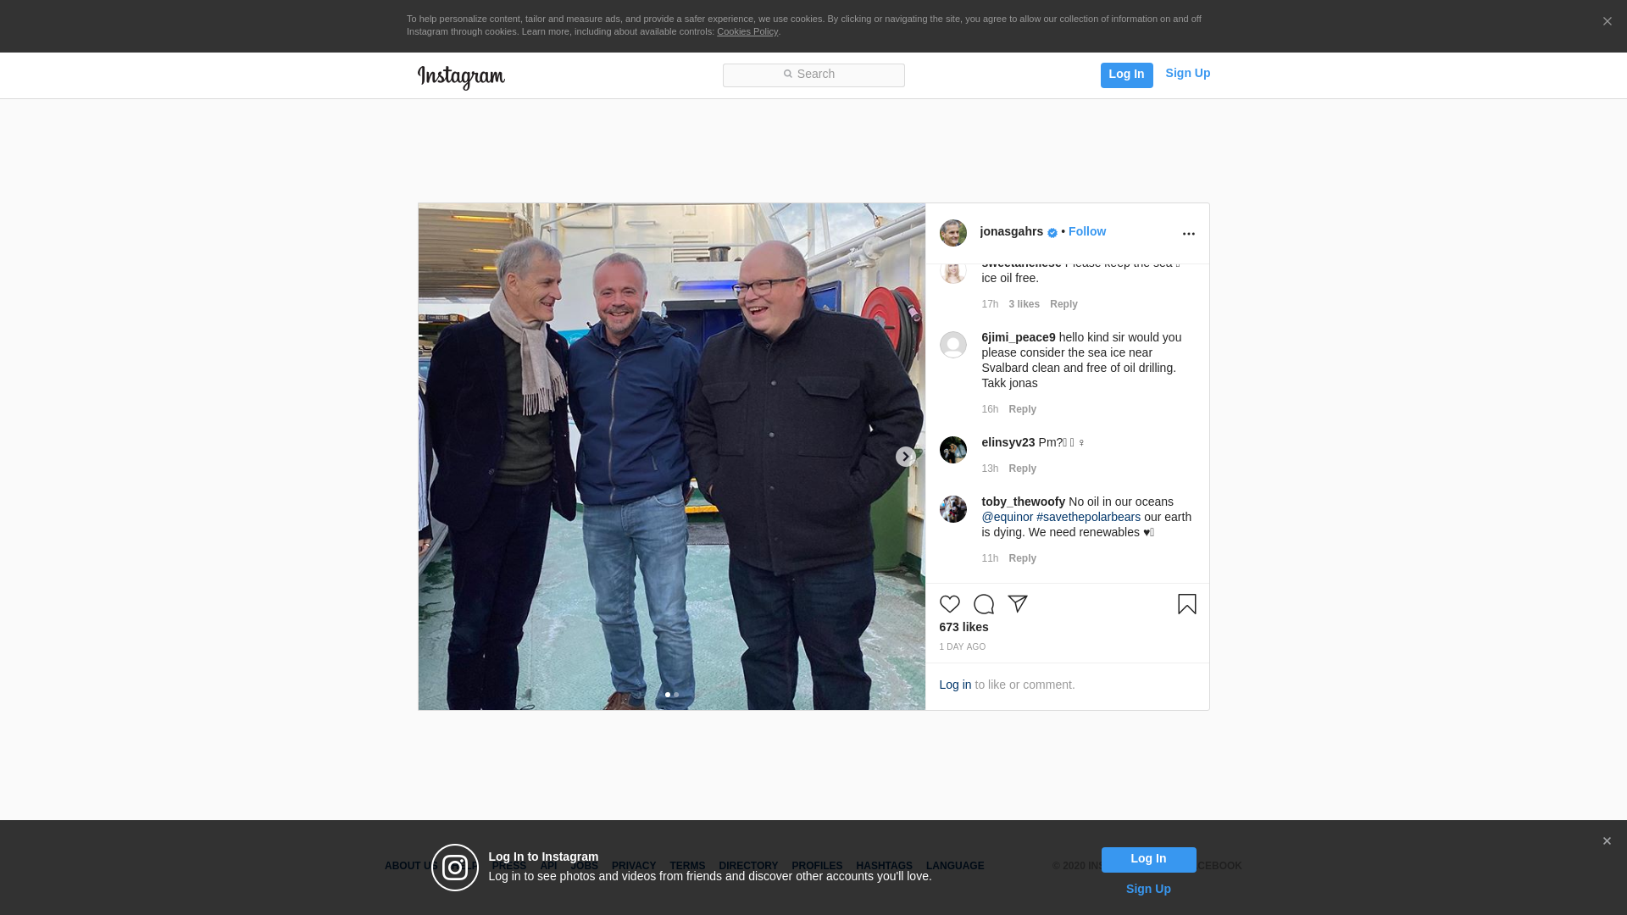Click the Instagram logo in the header
The image size is (1627, 915).
point(461,77)
